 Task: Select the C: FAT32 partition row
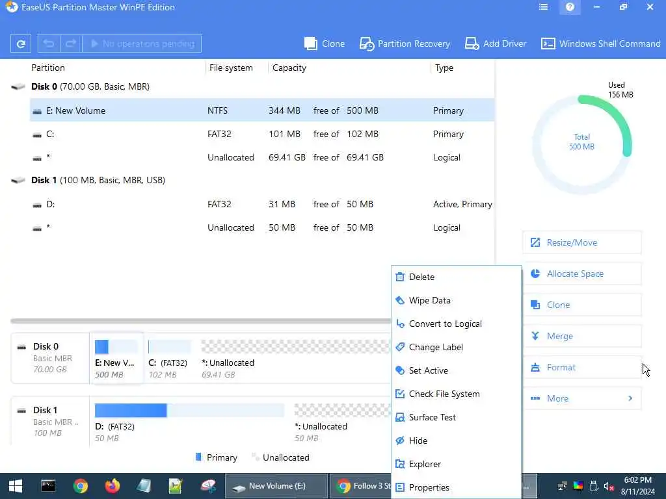click(261, 134)
